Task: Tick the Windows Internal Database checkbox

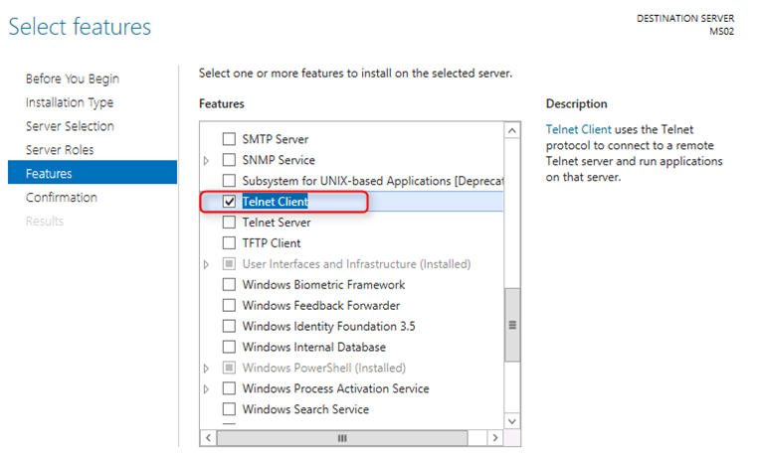Action: [229, 347]
